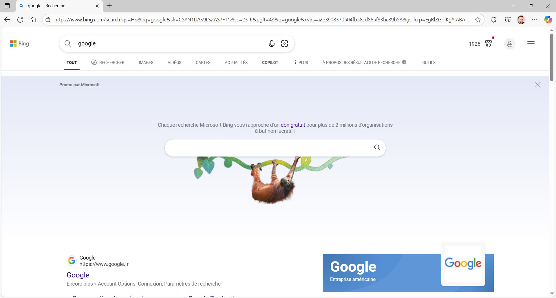Go to the browser home page
The image size is (556, 298).
pyautogui.click(x=33, y=19)
